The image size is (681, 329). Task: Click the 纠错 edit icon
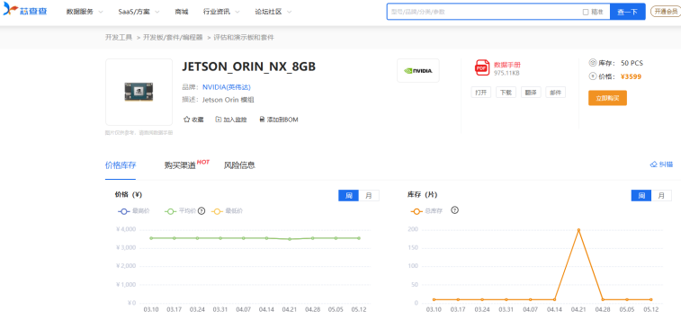click(x=653, y=164)
